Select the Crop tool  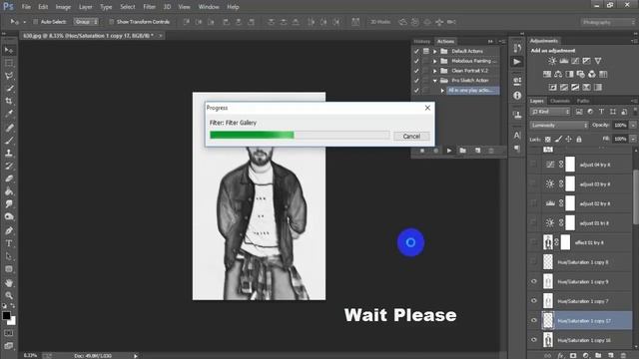click(9, 101)
